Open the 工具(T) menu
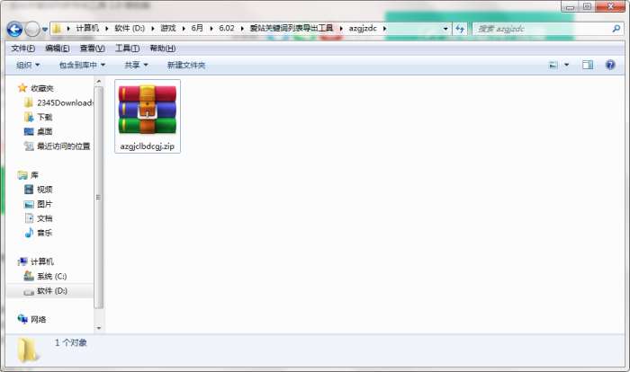Image resolution: width=630 pixels, height=372 pixels. pyautogui.click(x=128, y=49)
